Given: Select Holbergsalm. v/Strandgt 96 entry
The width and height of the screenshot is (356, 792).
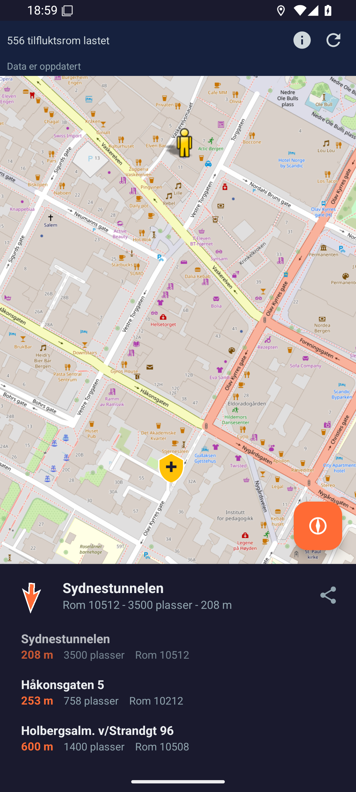Looking at the screenshot, I should click(x=105, y=738).
